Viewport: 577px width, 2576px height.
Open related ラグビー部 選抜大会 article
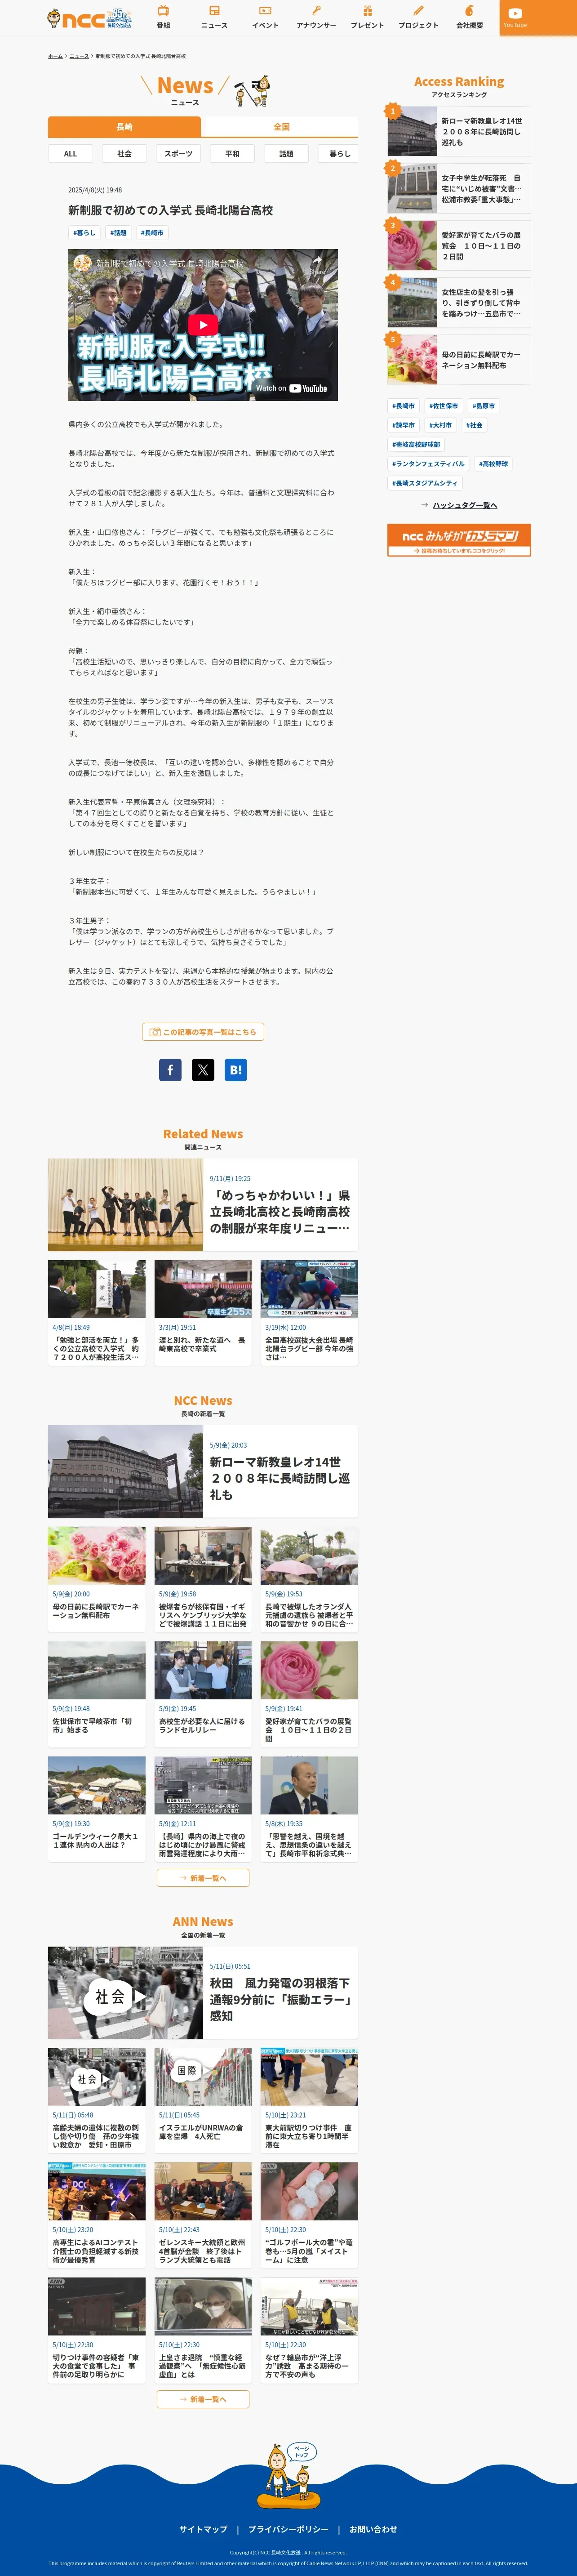(309, 1314)
